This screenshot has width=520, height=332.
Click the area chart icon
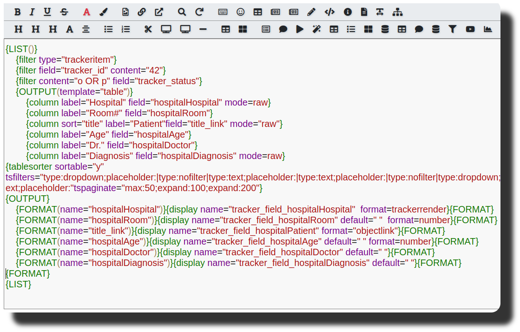pyautogui.click(x=488, y=29)
